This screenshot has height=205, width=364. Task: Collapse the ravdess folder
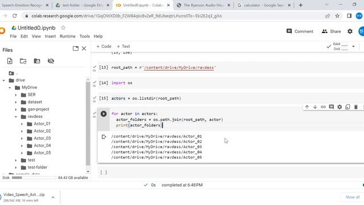tap(16, 117)
